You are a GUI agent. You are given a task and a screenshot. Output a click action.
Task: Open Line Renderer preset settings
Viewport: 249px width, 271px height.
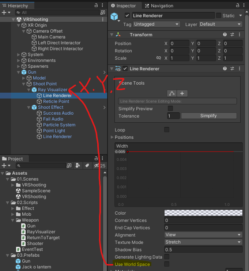(x=232, y=68)
